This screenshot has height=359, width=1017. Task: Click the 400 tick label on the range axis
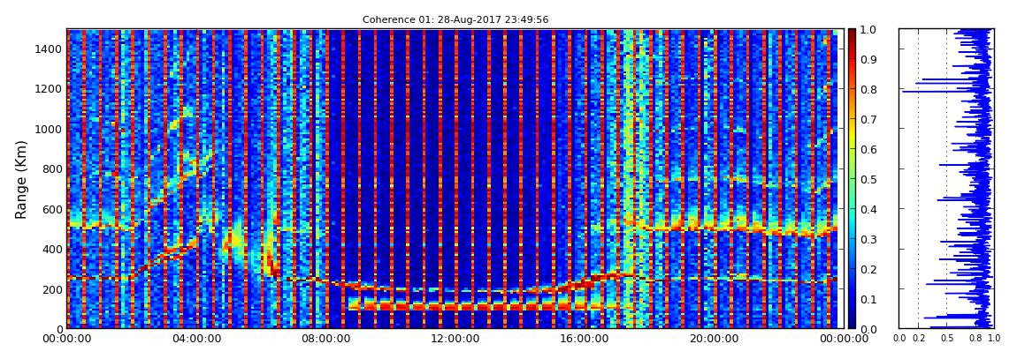coord(53,249)
